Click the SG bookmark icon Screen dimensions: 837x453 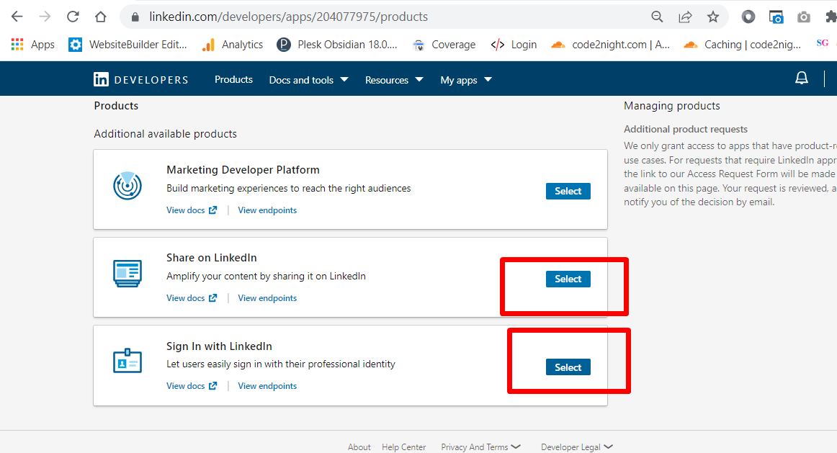click(x=822, y=44)
